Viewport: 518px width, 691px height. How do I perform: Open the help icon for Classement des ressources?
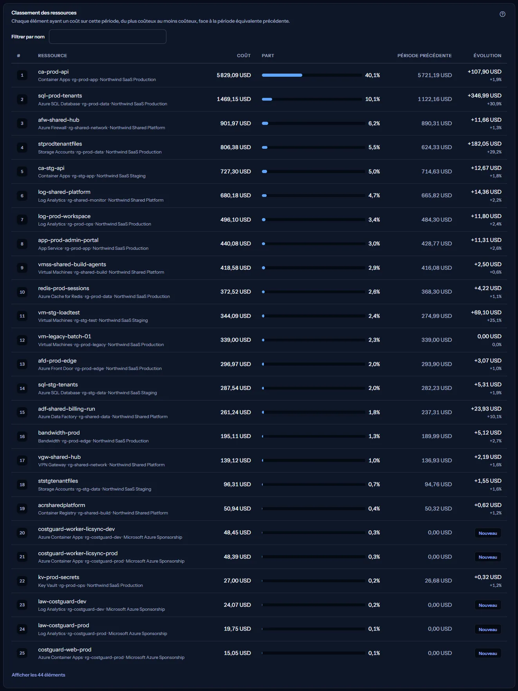(x=502, y=14)
